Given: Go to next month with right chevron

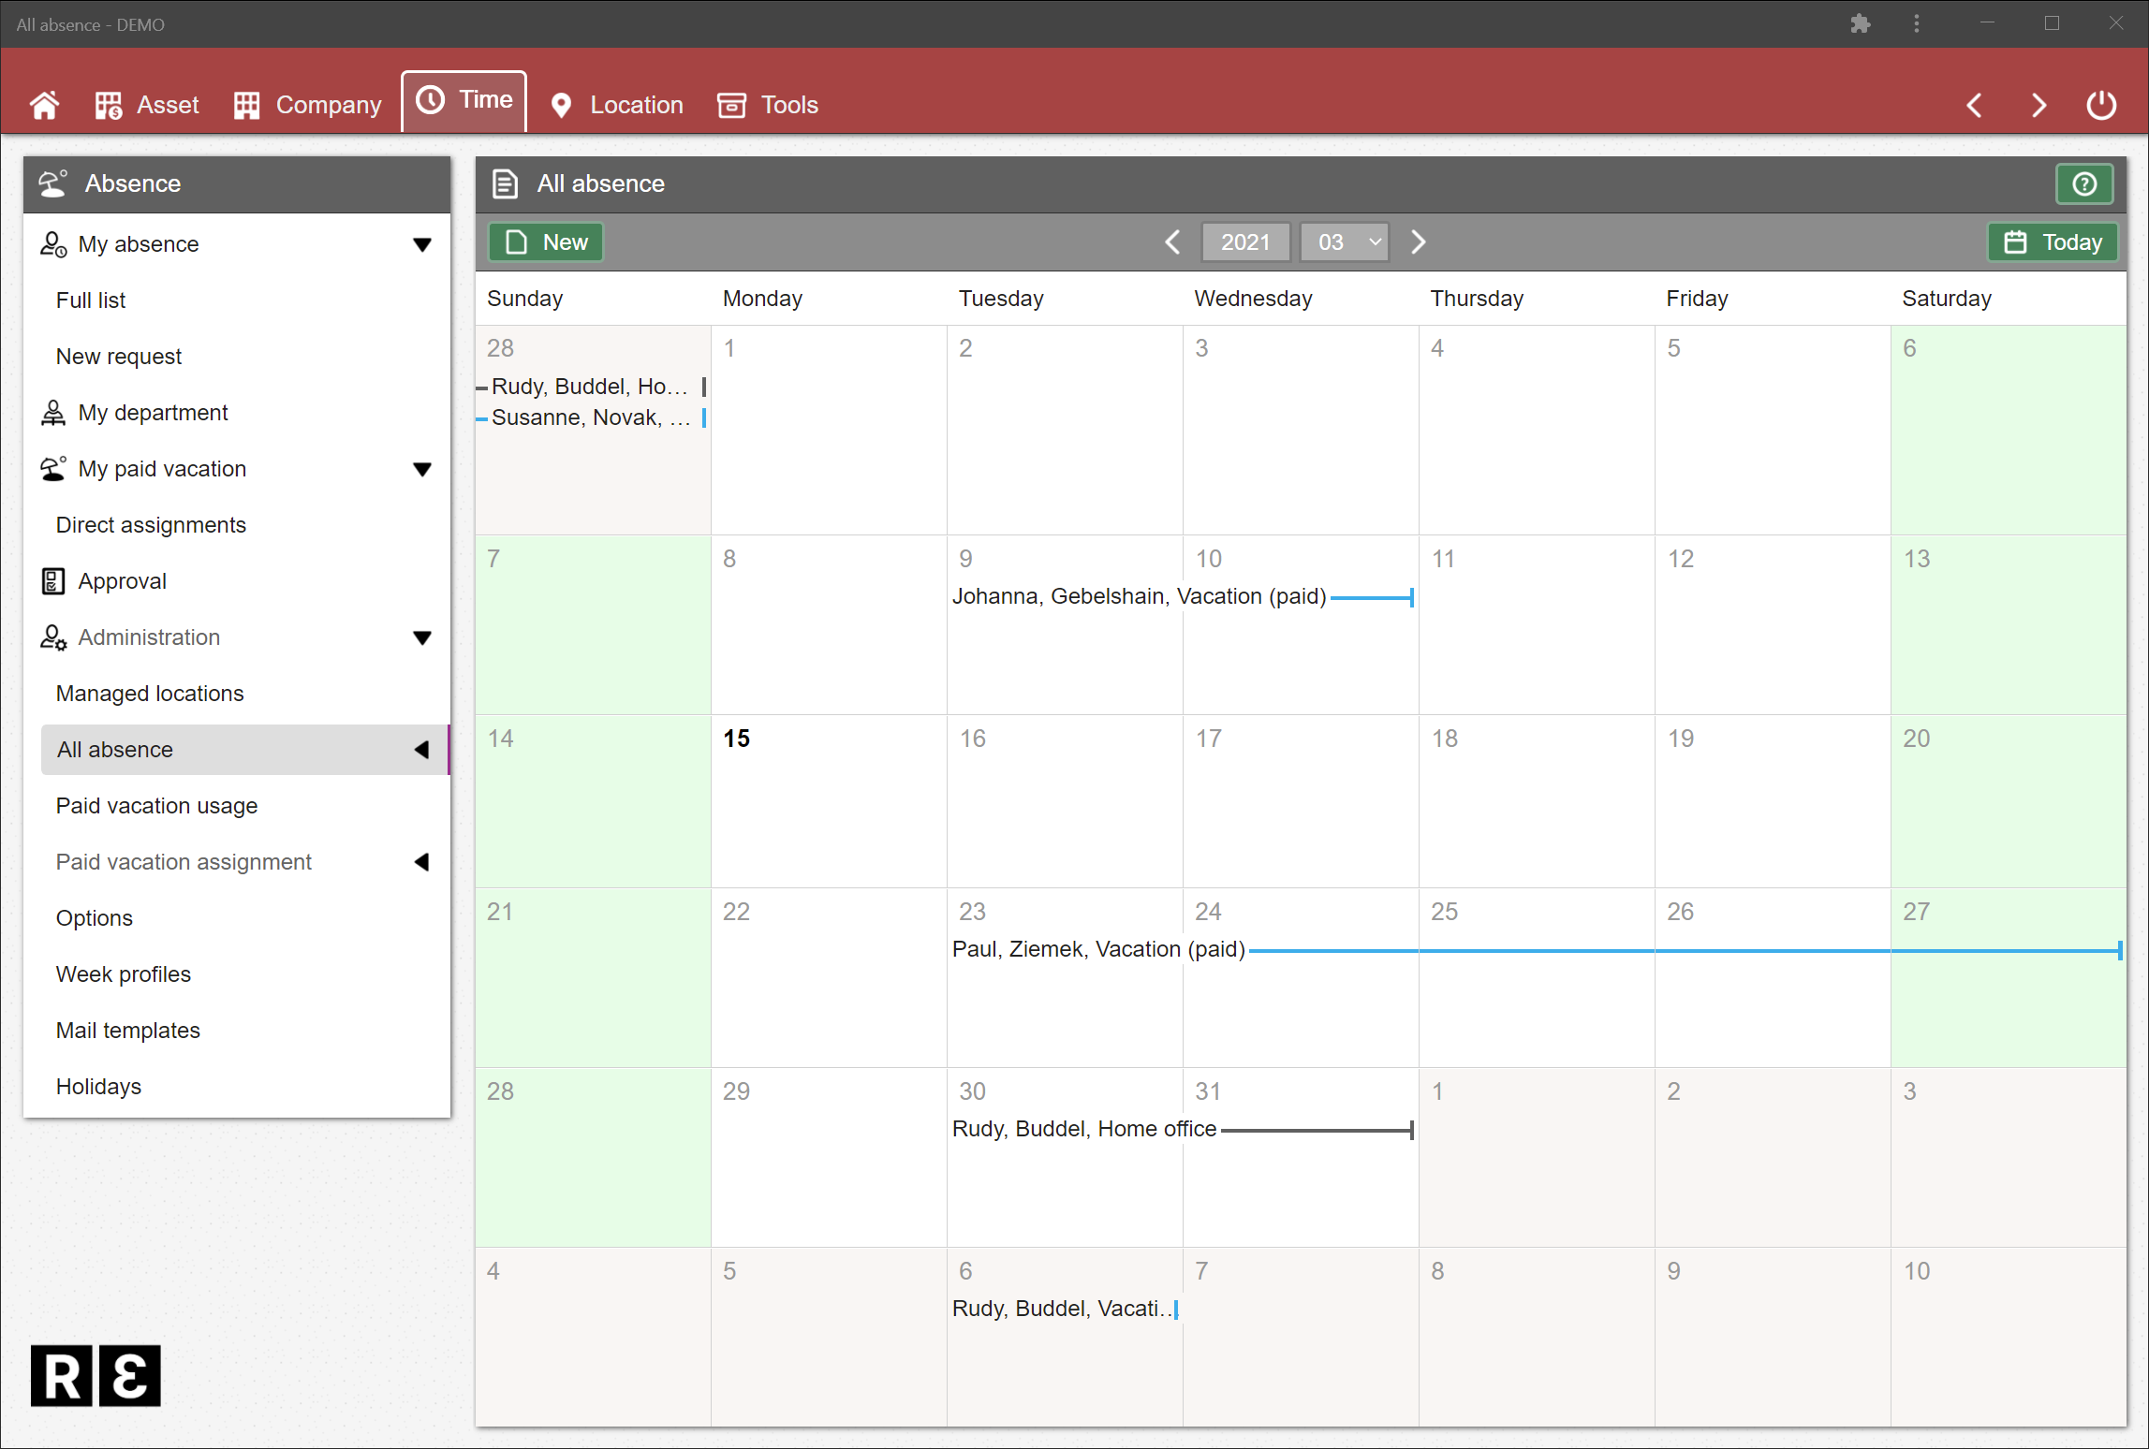Looking at the screenshot, I should pos(1418,241).
